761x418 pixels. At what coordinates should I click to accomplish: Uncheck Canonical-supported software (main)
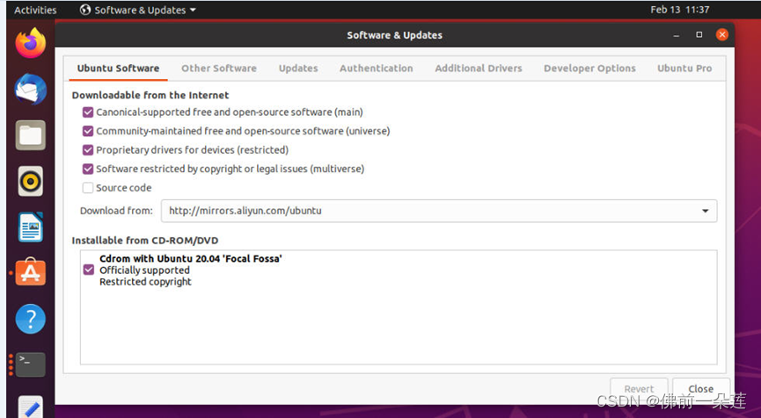coord(88,112)
